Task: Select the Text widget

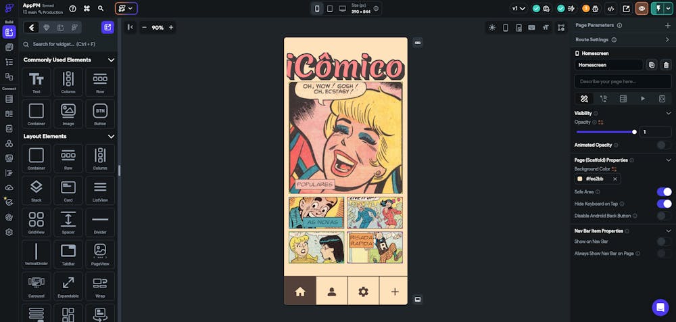Action: pyautogui.click(x=37, y=82)
